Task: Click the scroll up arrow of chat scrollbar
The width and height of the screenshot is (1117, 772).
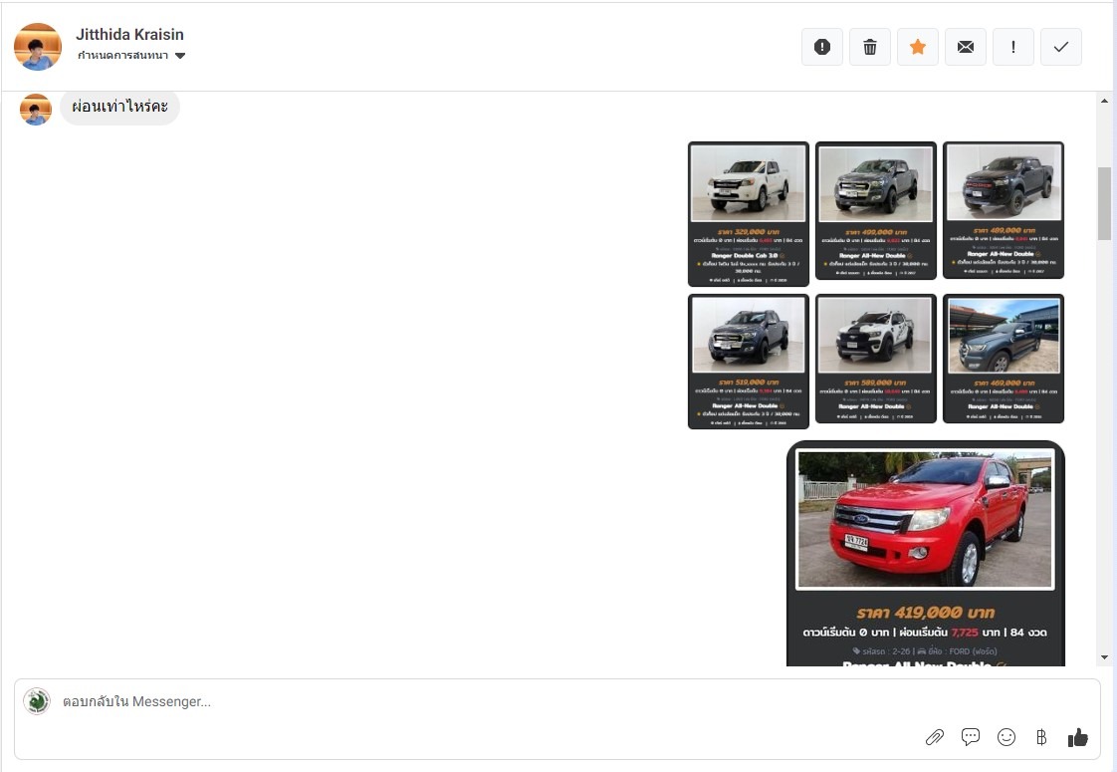Action: [1104, 102]
